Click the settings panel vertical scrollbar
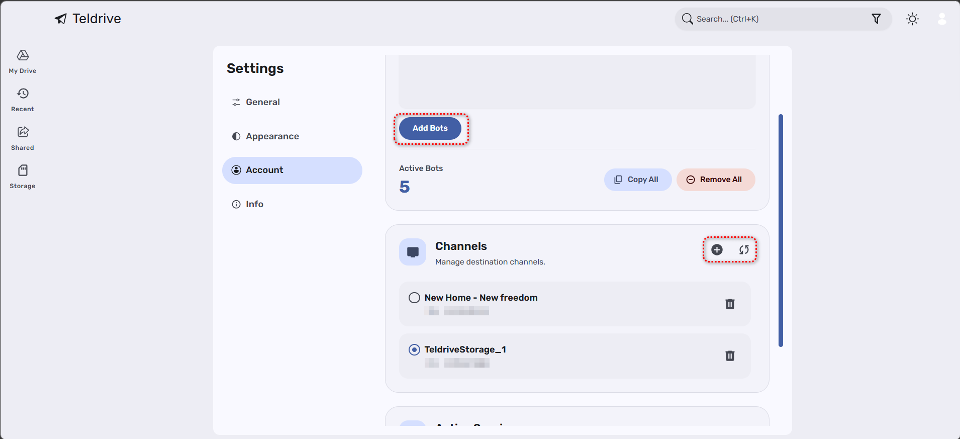960x439 pixels. click(x=781, y=230)
